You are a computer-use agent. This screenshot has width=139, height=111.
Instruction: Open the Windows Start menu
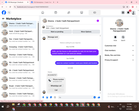pyautogui.click(x=3, y=107)
